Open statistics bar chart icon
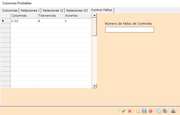 173,111
